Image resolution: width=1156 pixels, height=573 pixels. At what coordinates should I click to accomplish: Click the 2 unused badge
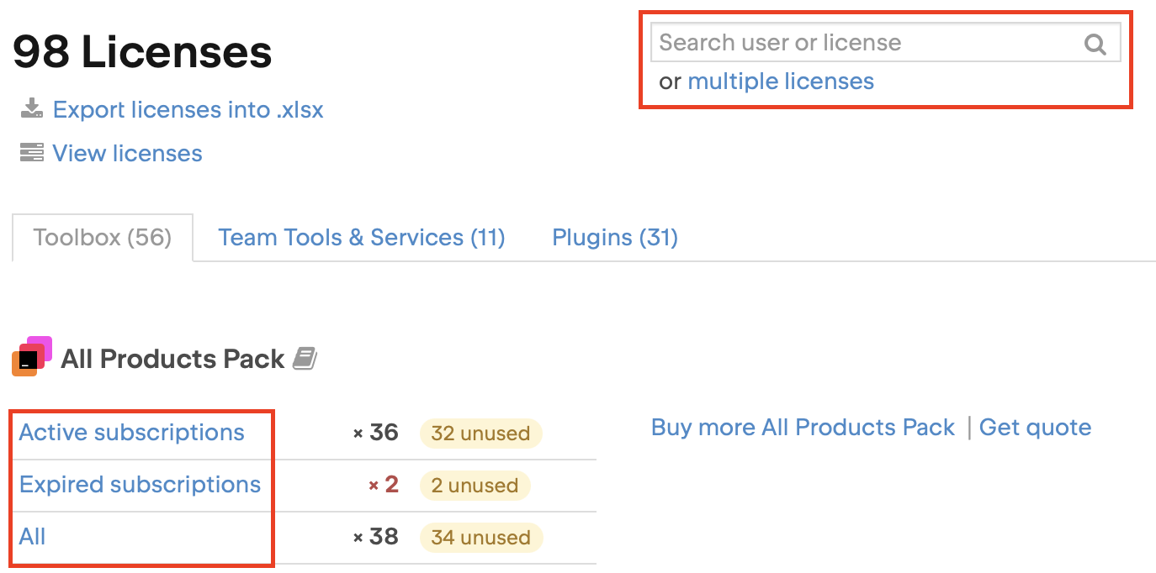pos(475,486)
